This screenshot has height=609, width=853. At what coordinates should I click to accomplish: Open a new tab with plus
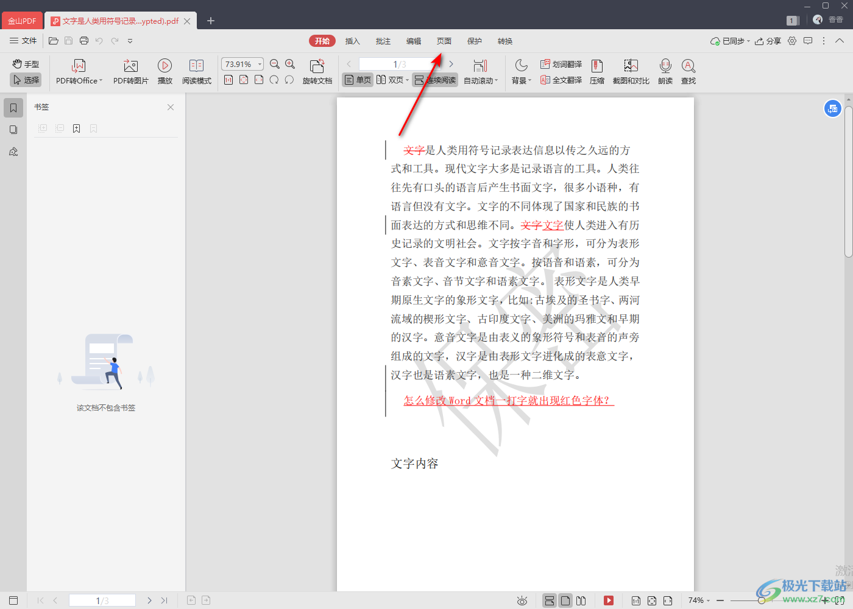211,21
